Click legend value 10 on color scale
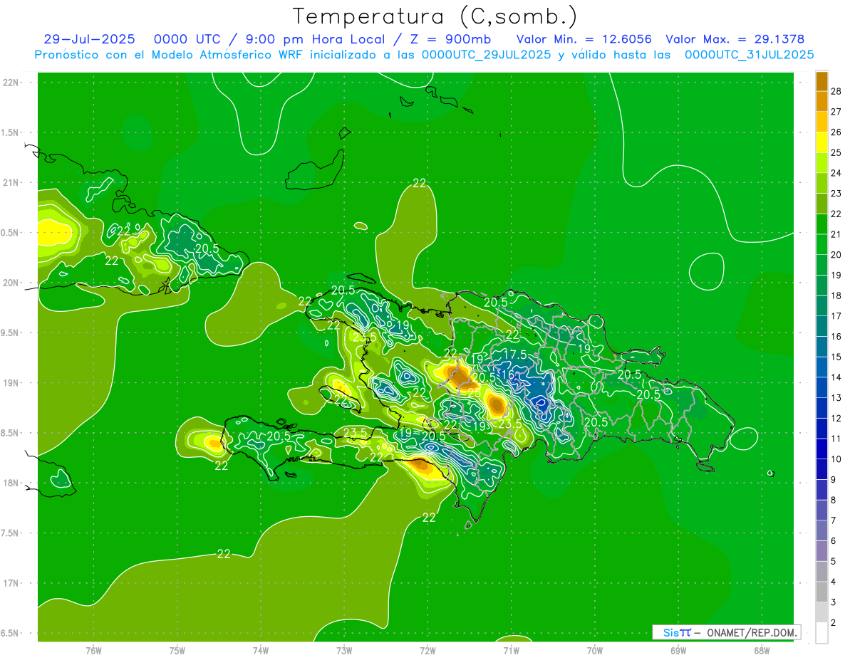Viewport: 855px width, 660px height. click(x=836, y=459)
